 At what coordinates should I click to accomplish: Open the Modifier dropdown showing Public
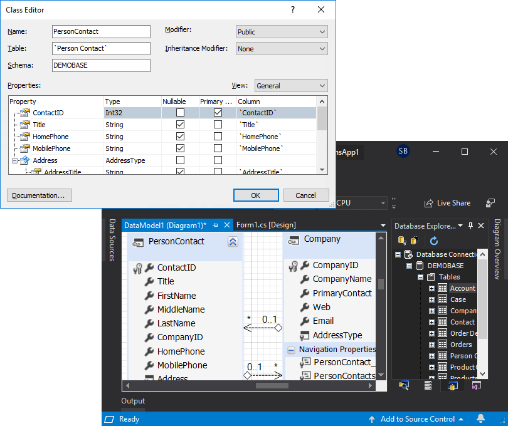[x=282, y=32]
